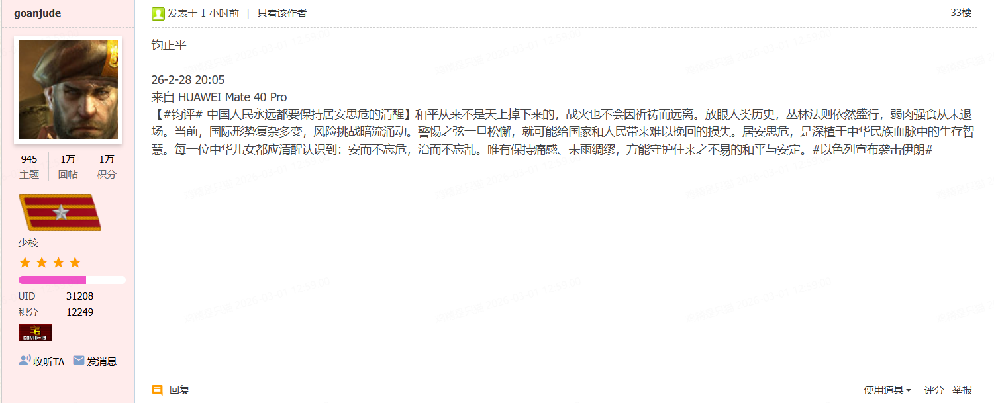Filter posts via 只看该作者
The height and width of the screenshot is (403, 994).
click(x=282, y=13)
